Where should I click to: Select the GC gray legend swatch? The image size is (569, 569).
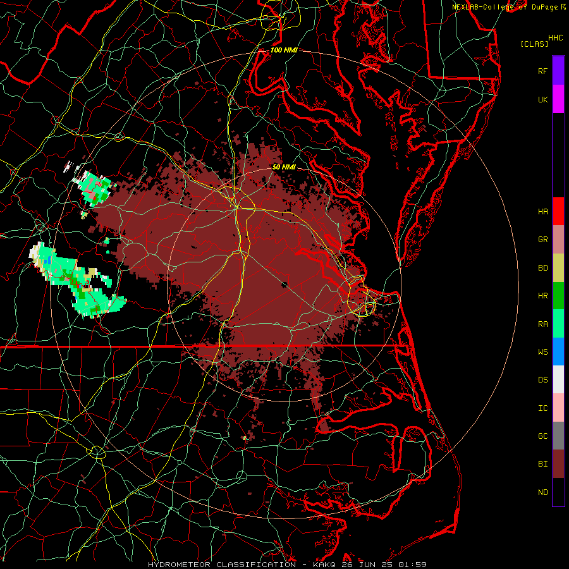click(x=558, y=436)
